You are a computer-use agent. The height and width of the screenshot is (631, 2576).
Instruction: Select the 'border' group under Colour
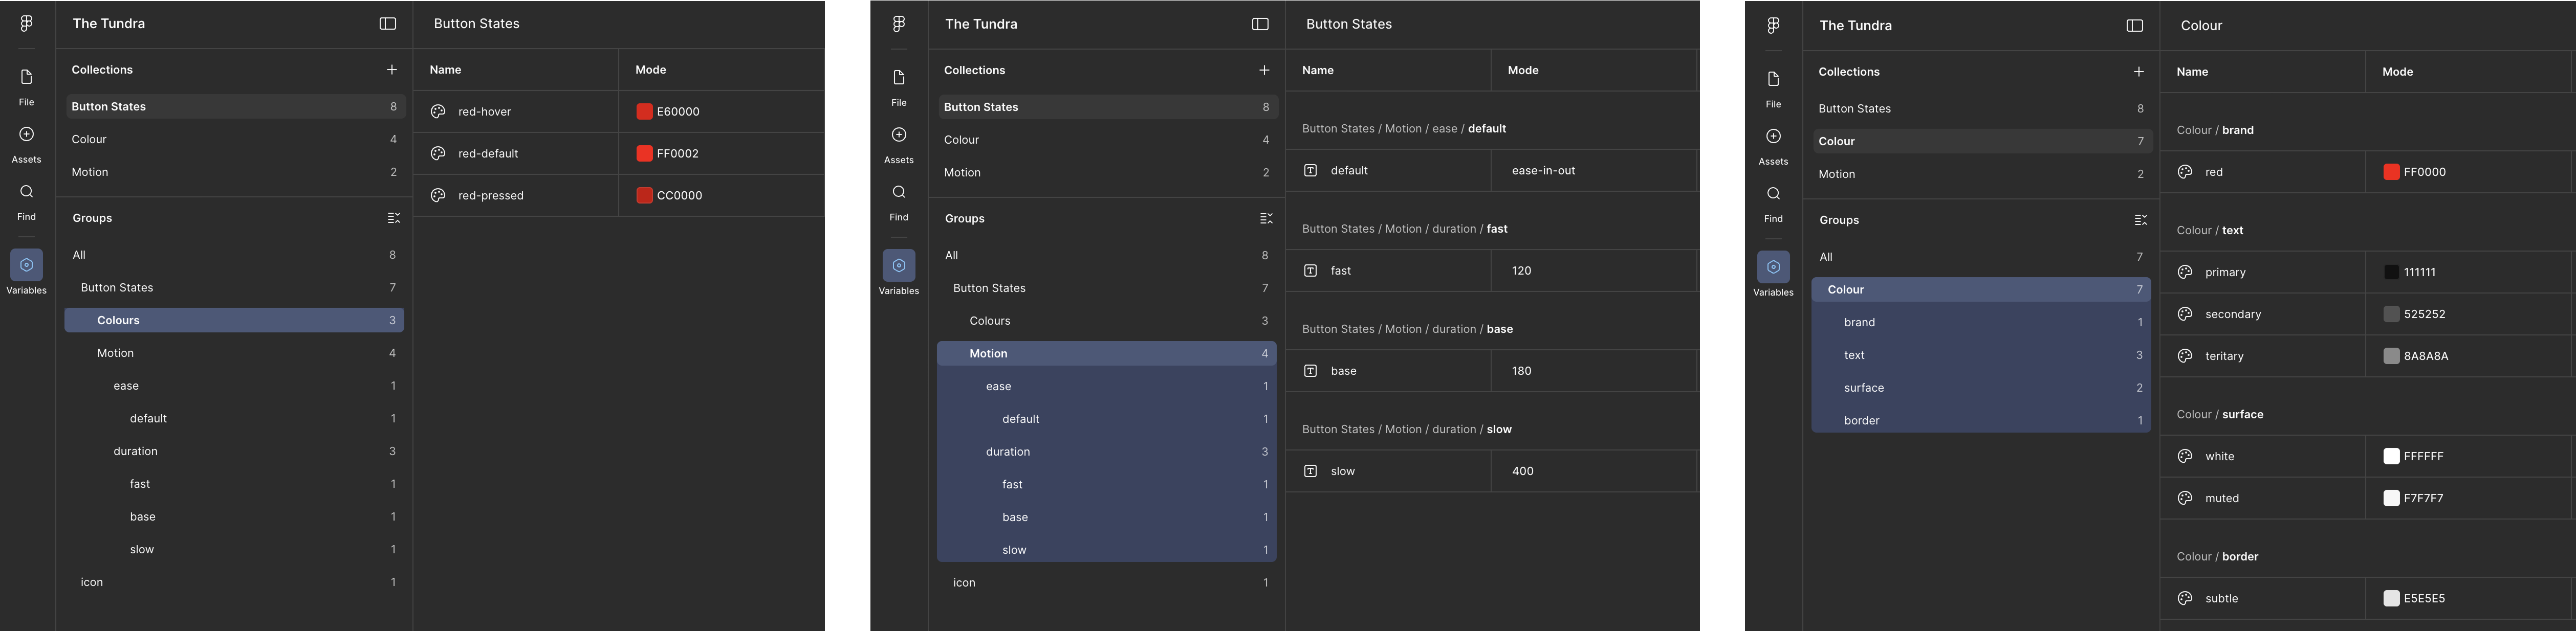(x=1861, y=421)
